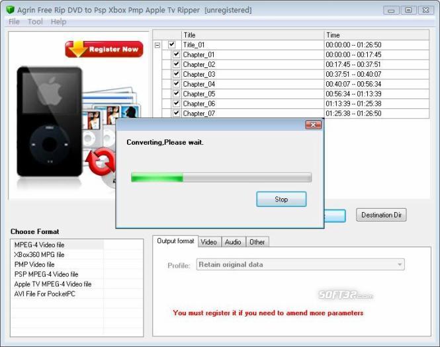Select the Chapter_07 row label
This screenshot has height=347, width=440.
[x=199, y=114]
